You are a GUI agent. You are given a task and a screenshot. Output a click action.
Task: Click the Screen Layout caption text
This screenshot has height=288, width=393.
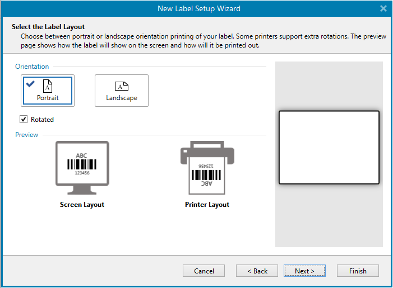tap(82, 205)
